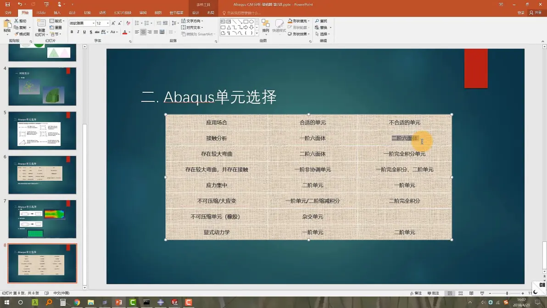This screenshot has width=547, height=308.
Task: Open the File (文件) menu tab
Action: coord(8,12)
